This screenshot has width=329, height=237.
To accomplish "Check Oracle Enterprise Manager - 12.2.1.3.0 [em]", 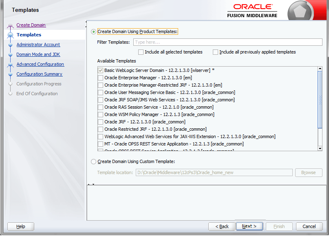I will [101, 78].
